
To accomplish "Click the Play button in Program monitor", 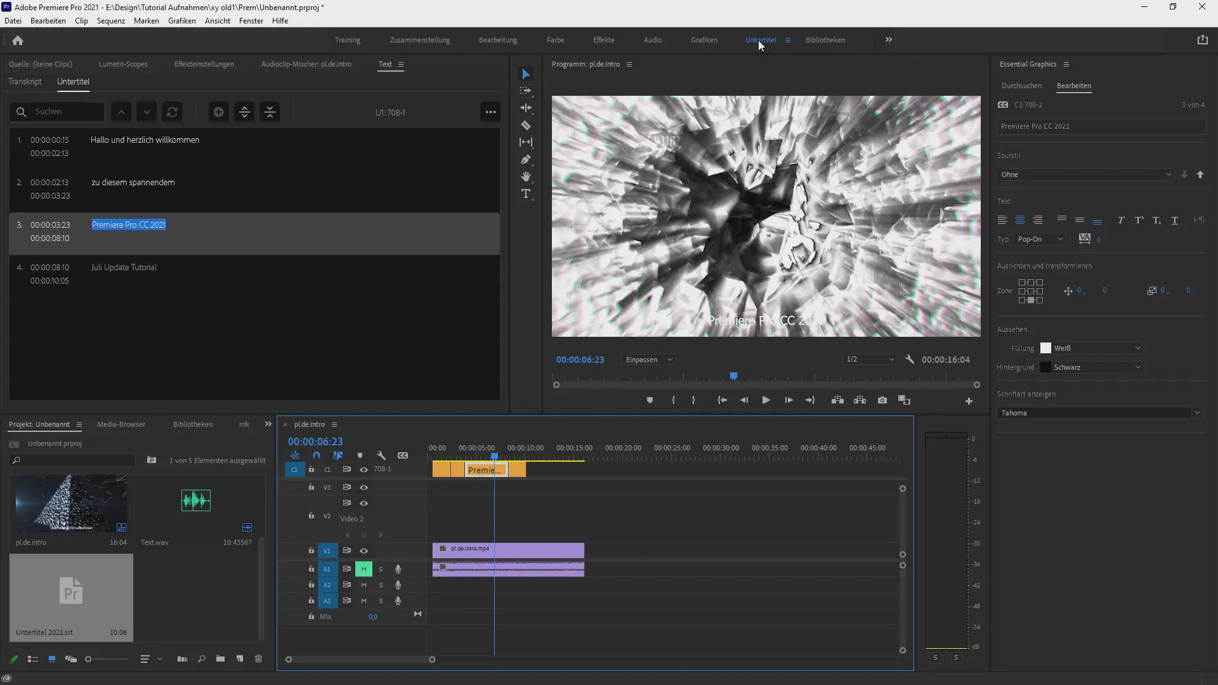I will pos(766,400).
